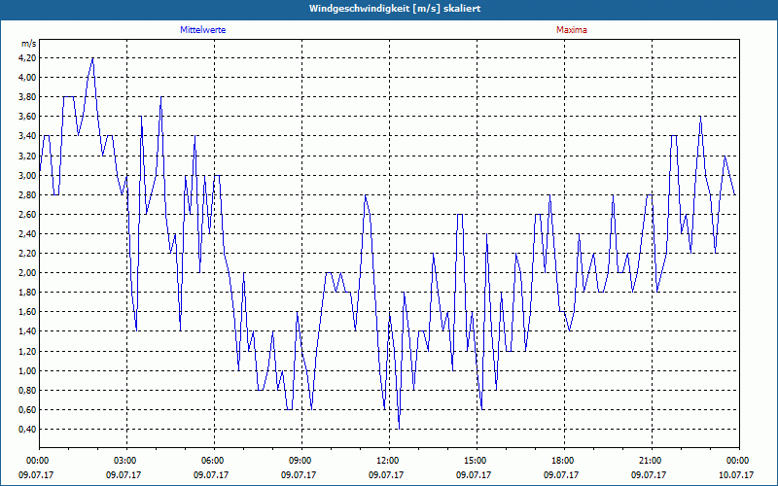Click the y-axis value 1,20
This screenshot has width=778, height=486.
27,351
